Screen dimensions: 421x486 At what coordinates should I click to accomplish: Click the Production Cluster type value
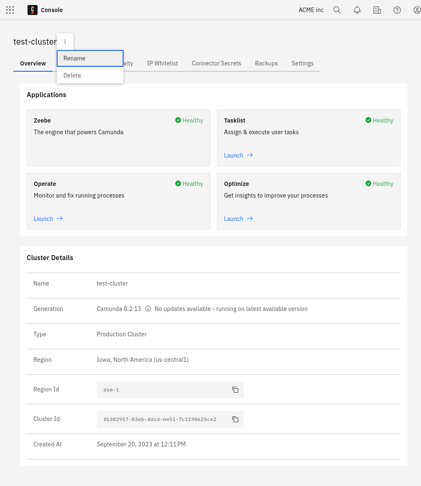coord(121,334)
